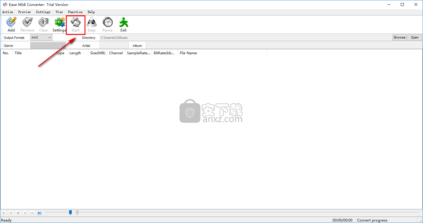Click the Remove toolbar icon
The height and width of the screenshot is (223, 423).
(27, 25)
